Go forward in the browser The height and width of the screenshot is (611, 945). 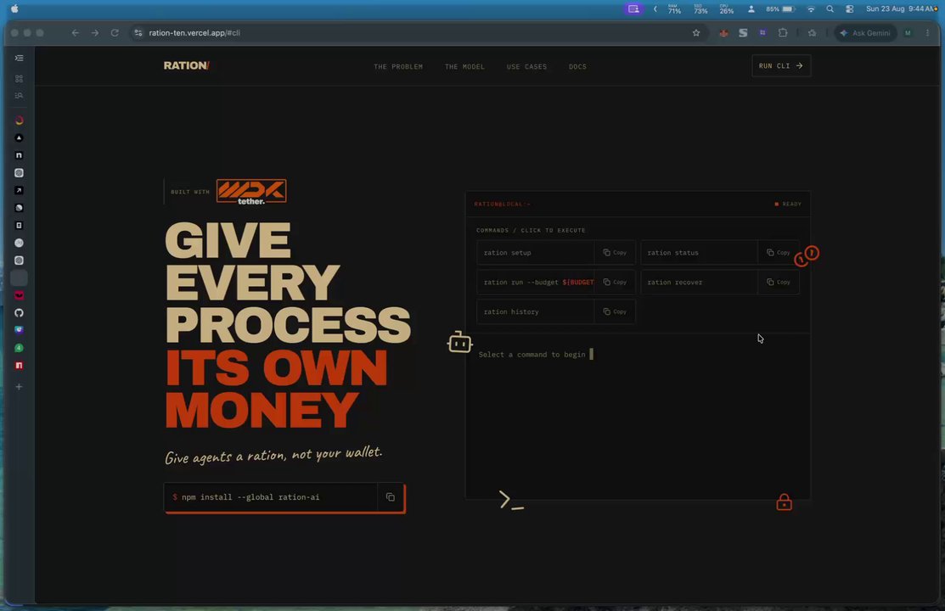(x=94, y=33)
